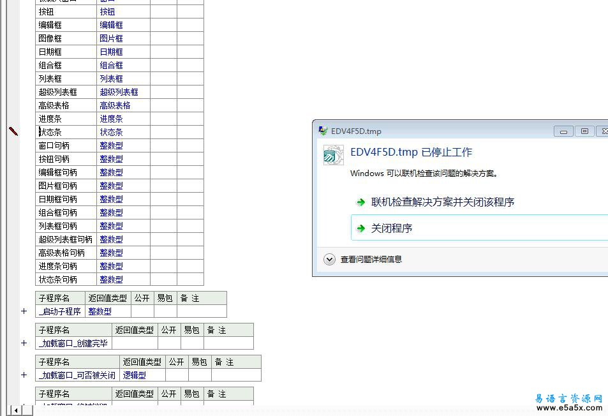Select the 超级列表框 variable name cell
608x416 pixels.
(x=66, y=92)
